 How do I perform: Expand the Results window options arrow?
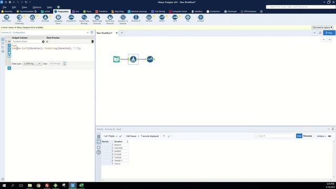[x=329, y=129]
